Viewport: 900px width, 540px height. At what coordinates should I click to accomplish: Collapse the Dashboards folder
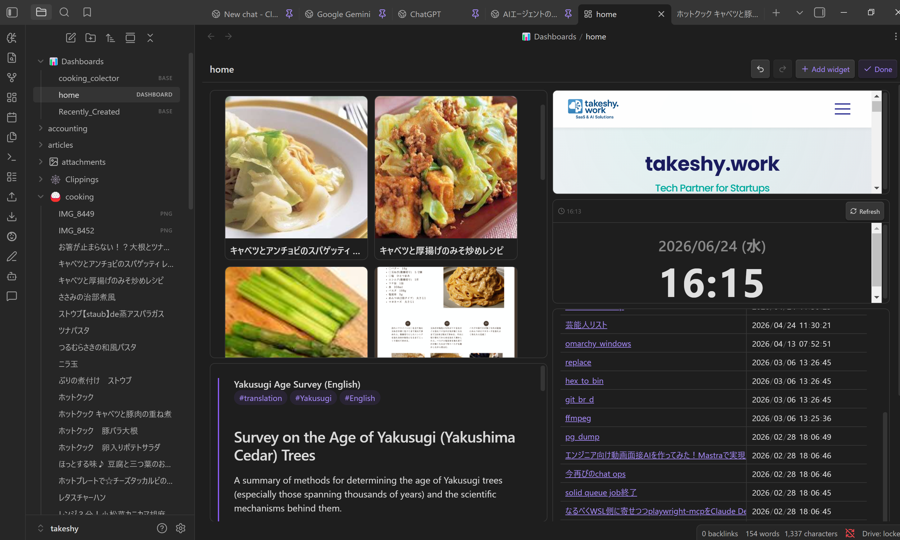[x=40, y=61]
